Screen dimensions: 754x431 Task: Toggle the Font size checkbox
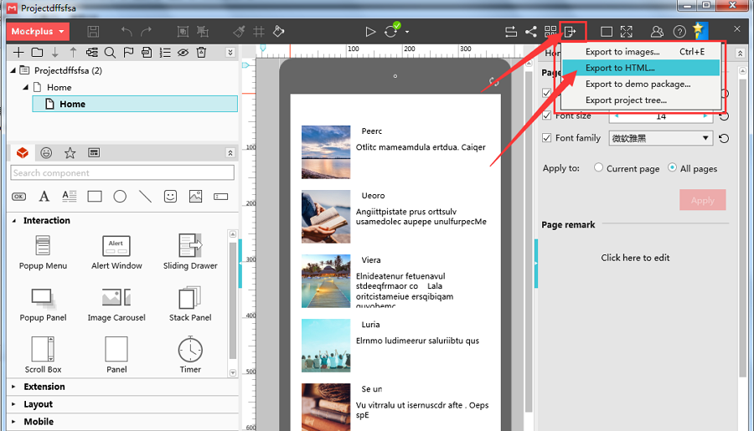click(x=546, y=115)
